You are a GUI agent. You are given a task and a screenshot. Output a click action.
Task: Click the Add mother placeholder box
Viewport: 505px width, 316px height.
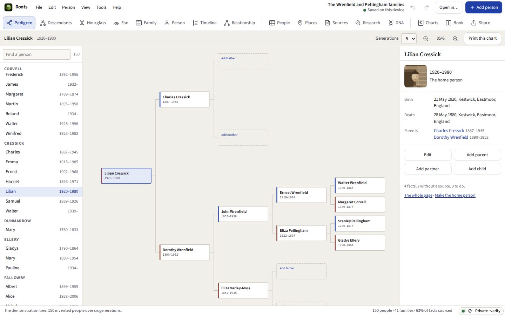243,138
